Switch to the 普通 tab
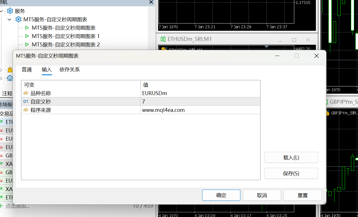 coord(27,70)
